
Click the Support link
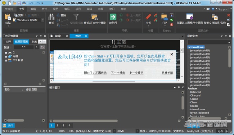(x=224, y=9)
